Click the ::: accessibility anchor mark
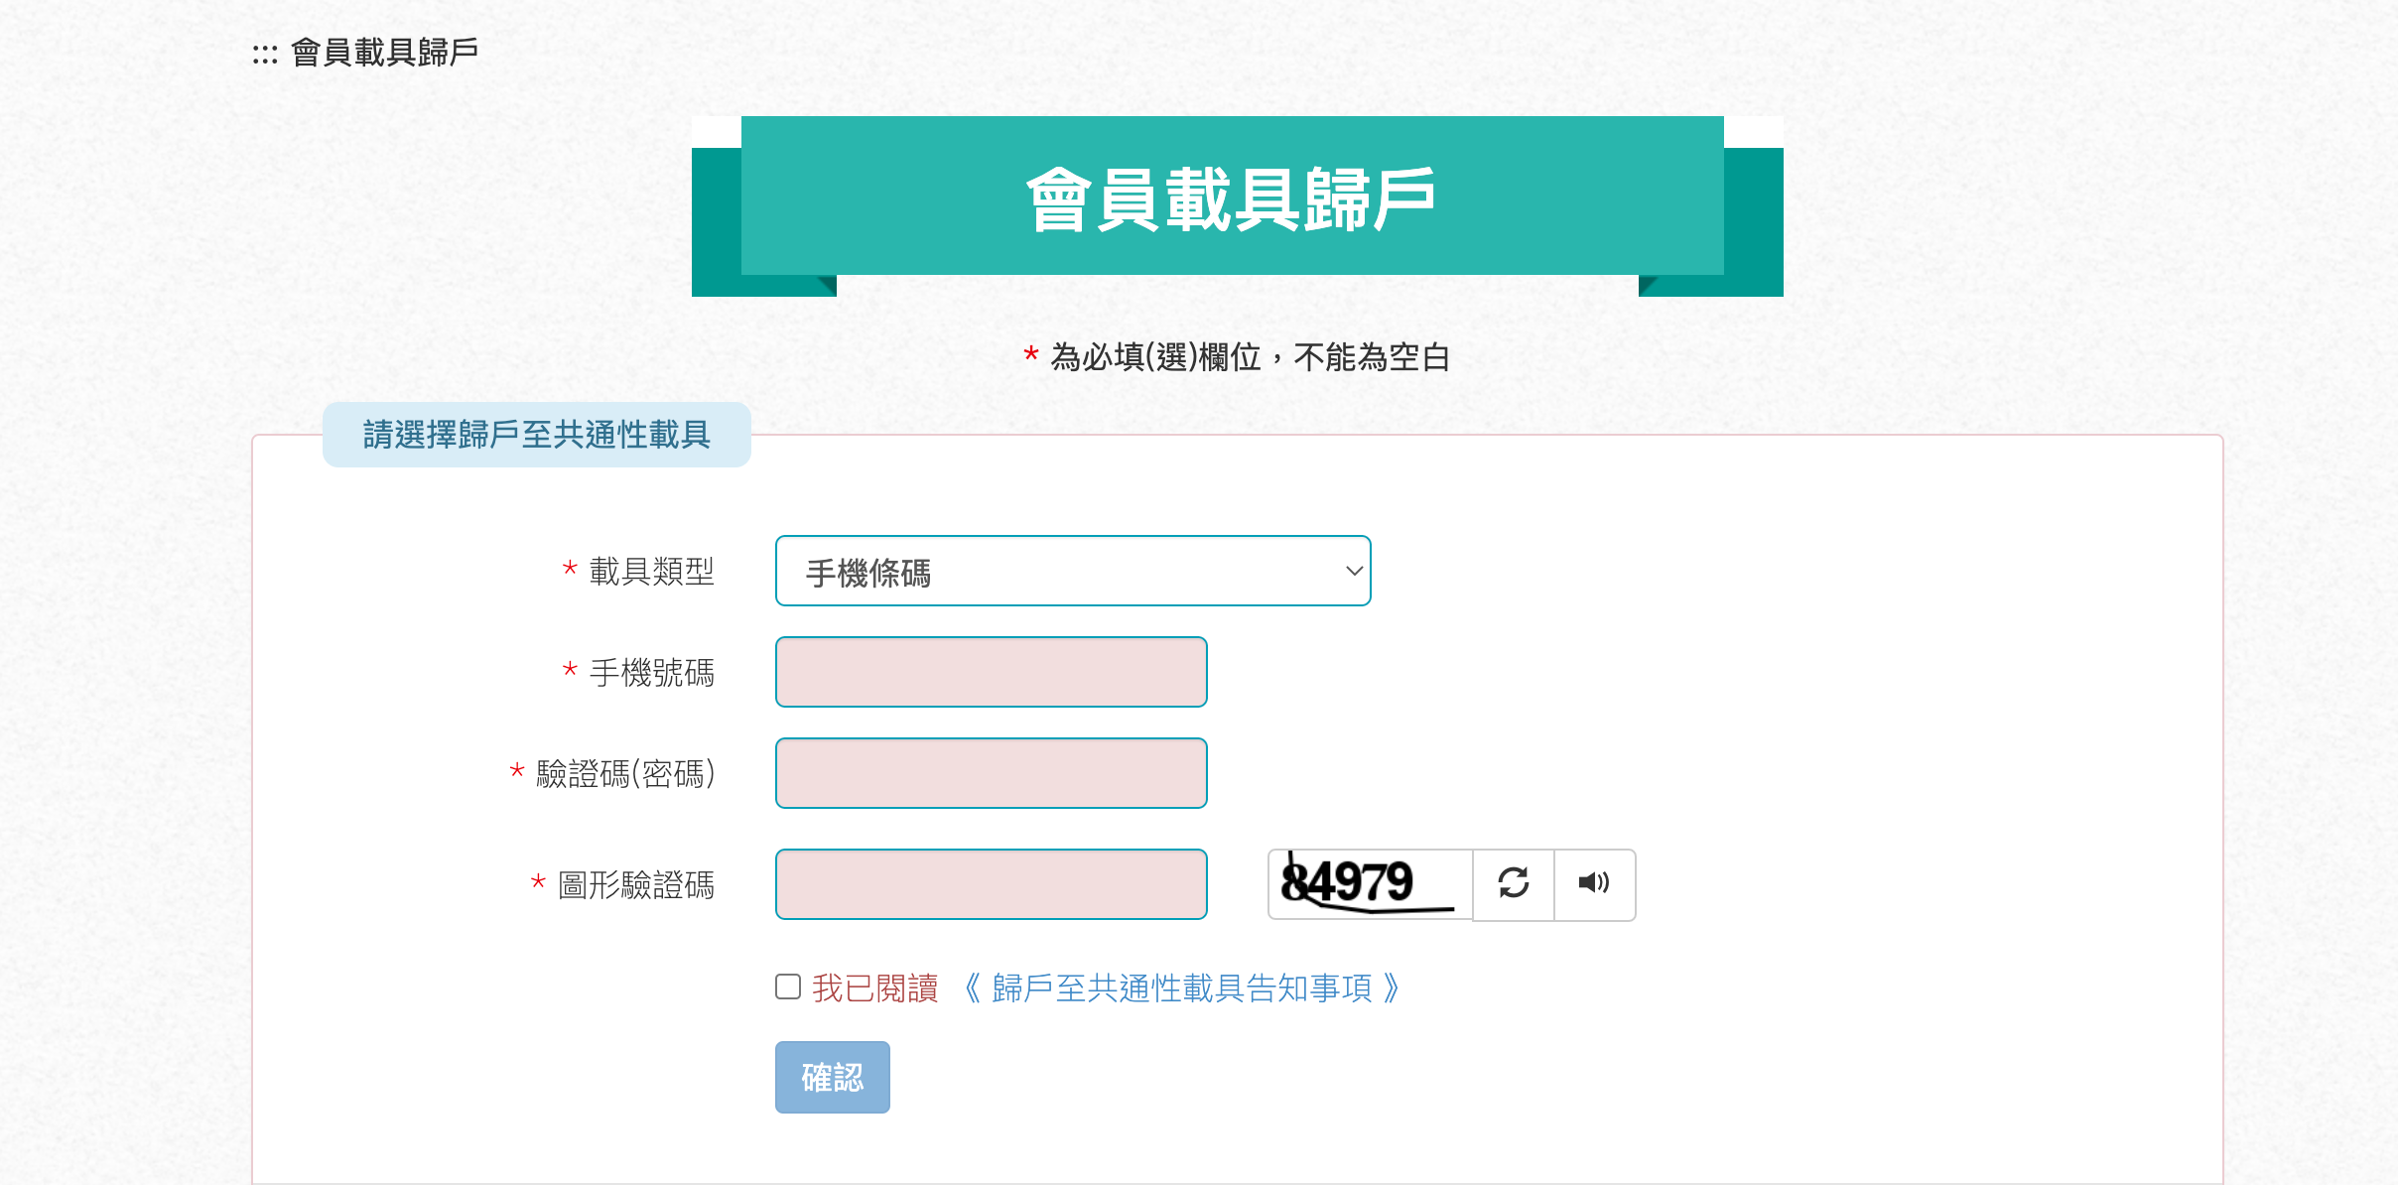Viewport: 2398px width, 1185px height. (x=265, y=55)
